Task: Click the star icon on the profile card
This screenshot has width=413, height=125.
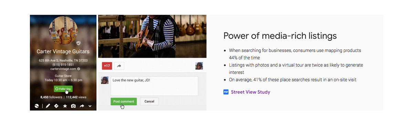Action: click(x=65, y=106)
